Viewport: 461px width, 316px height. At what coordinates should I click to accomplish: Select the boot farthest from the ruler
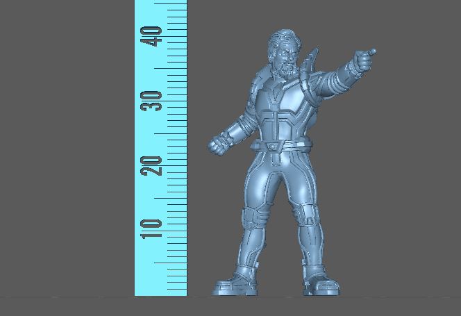point(321,283)
